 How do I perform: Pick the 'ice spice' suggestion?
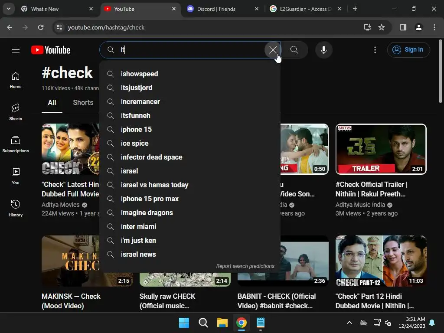(190, 143)
